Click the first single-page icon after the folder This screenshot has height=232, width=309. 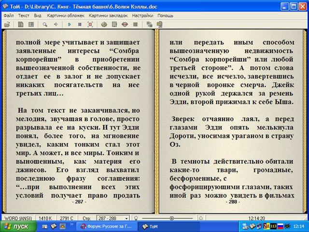pos(20,24)
